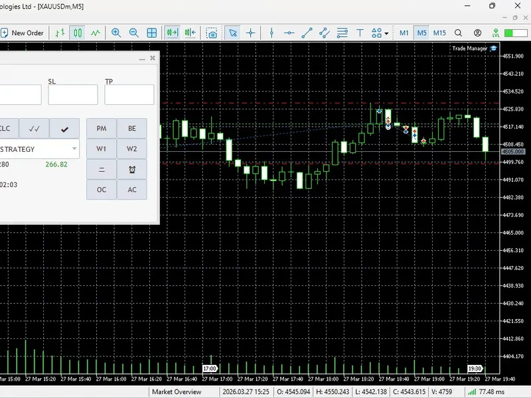Pick the trendline drawing tool
The height and width of the screenshot is (398, 531).
point(307,33)
